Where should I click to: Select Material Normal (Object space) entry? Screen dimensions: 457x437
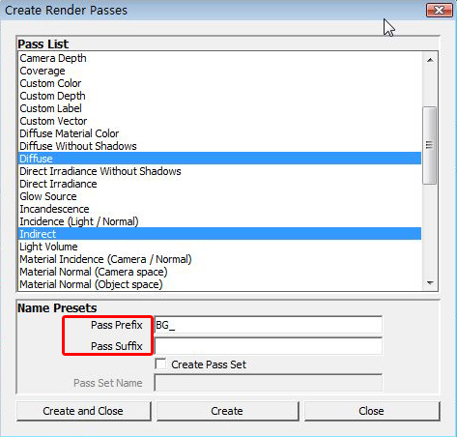pos(220,284)
